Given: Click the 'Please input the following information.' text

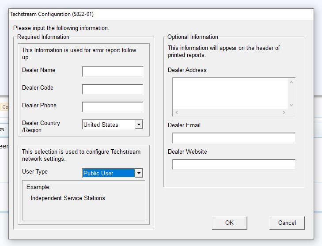Looking at the screenshot, I should click(61, 28).
